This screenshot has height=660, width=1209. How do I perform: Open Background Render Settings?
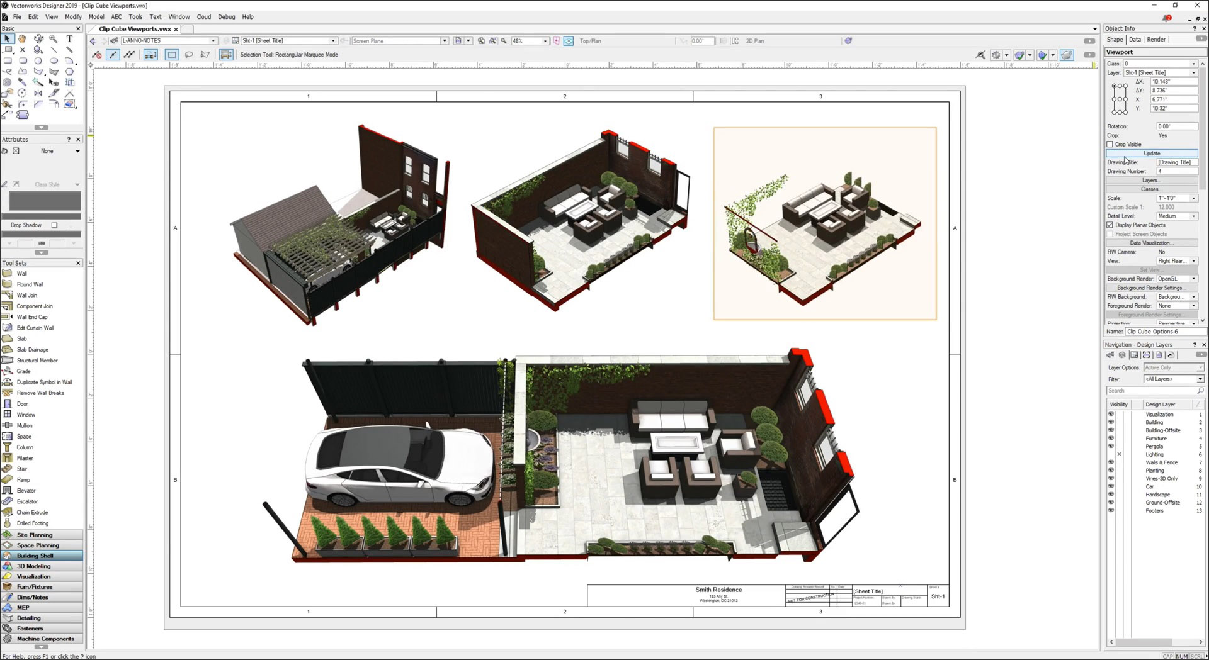pos(1151,288)
